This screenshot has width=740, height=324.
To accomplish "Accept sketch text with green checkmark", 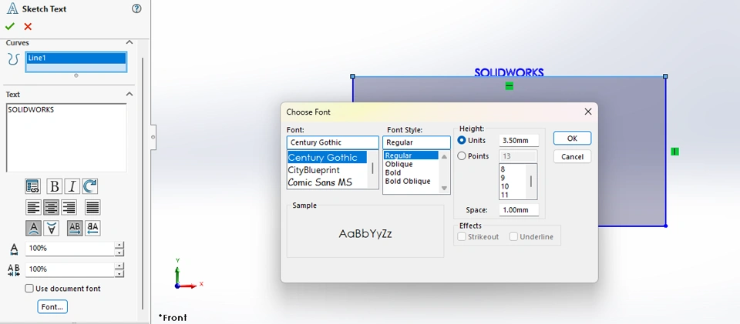I will tap(10, 26).
